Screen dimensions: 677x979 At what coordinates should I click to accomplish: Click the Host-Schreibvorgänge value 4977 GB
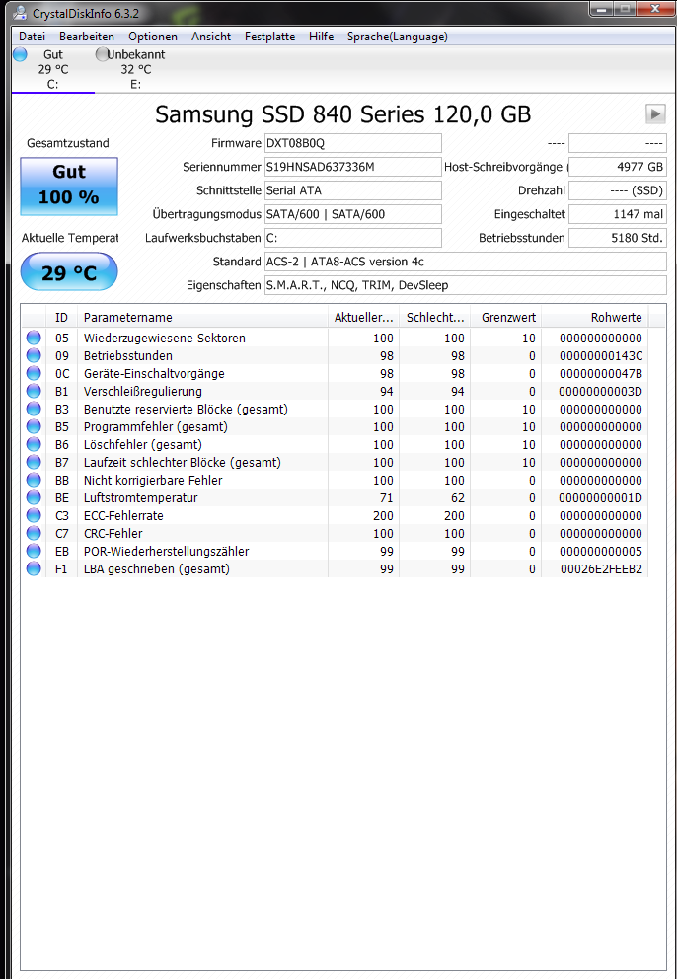(618, 167)
